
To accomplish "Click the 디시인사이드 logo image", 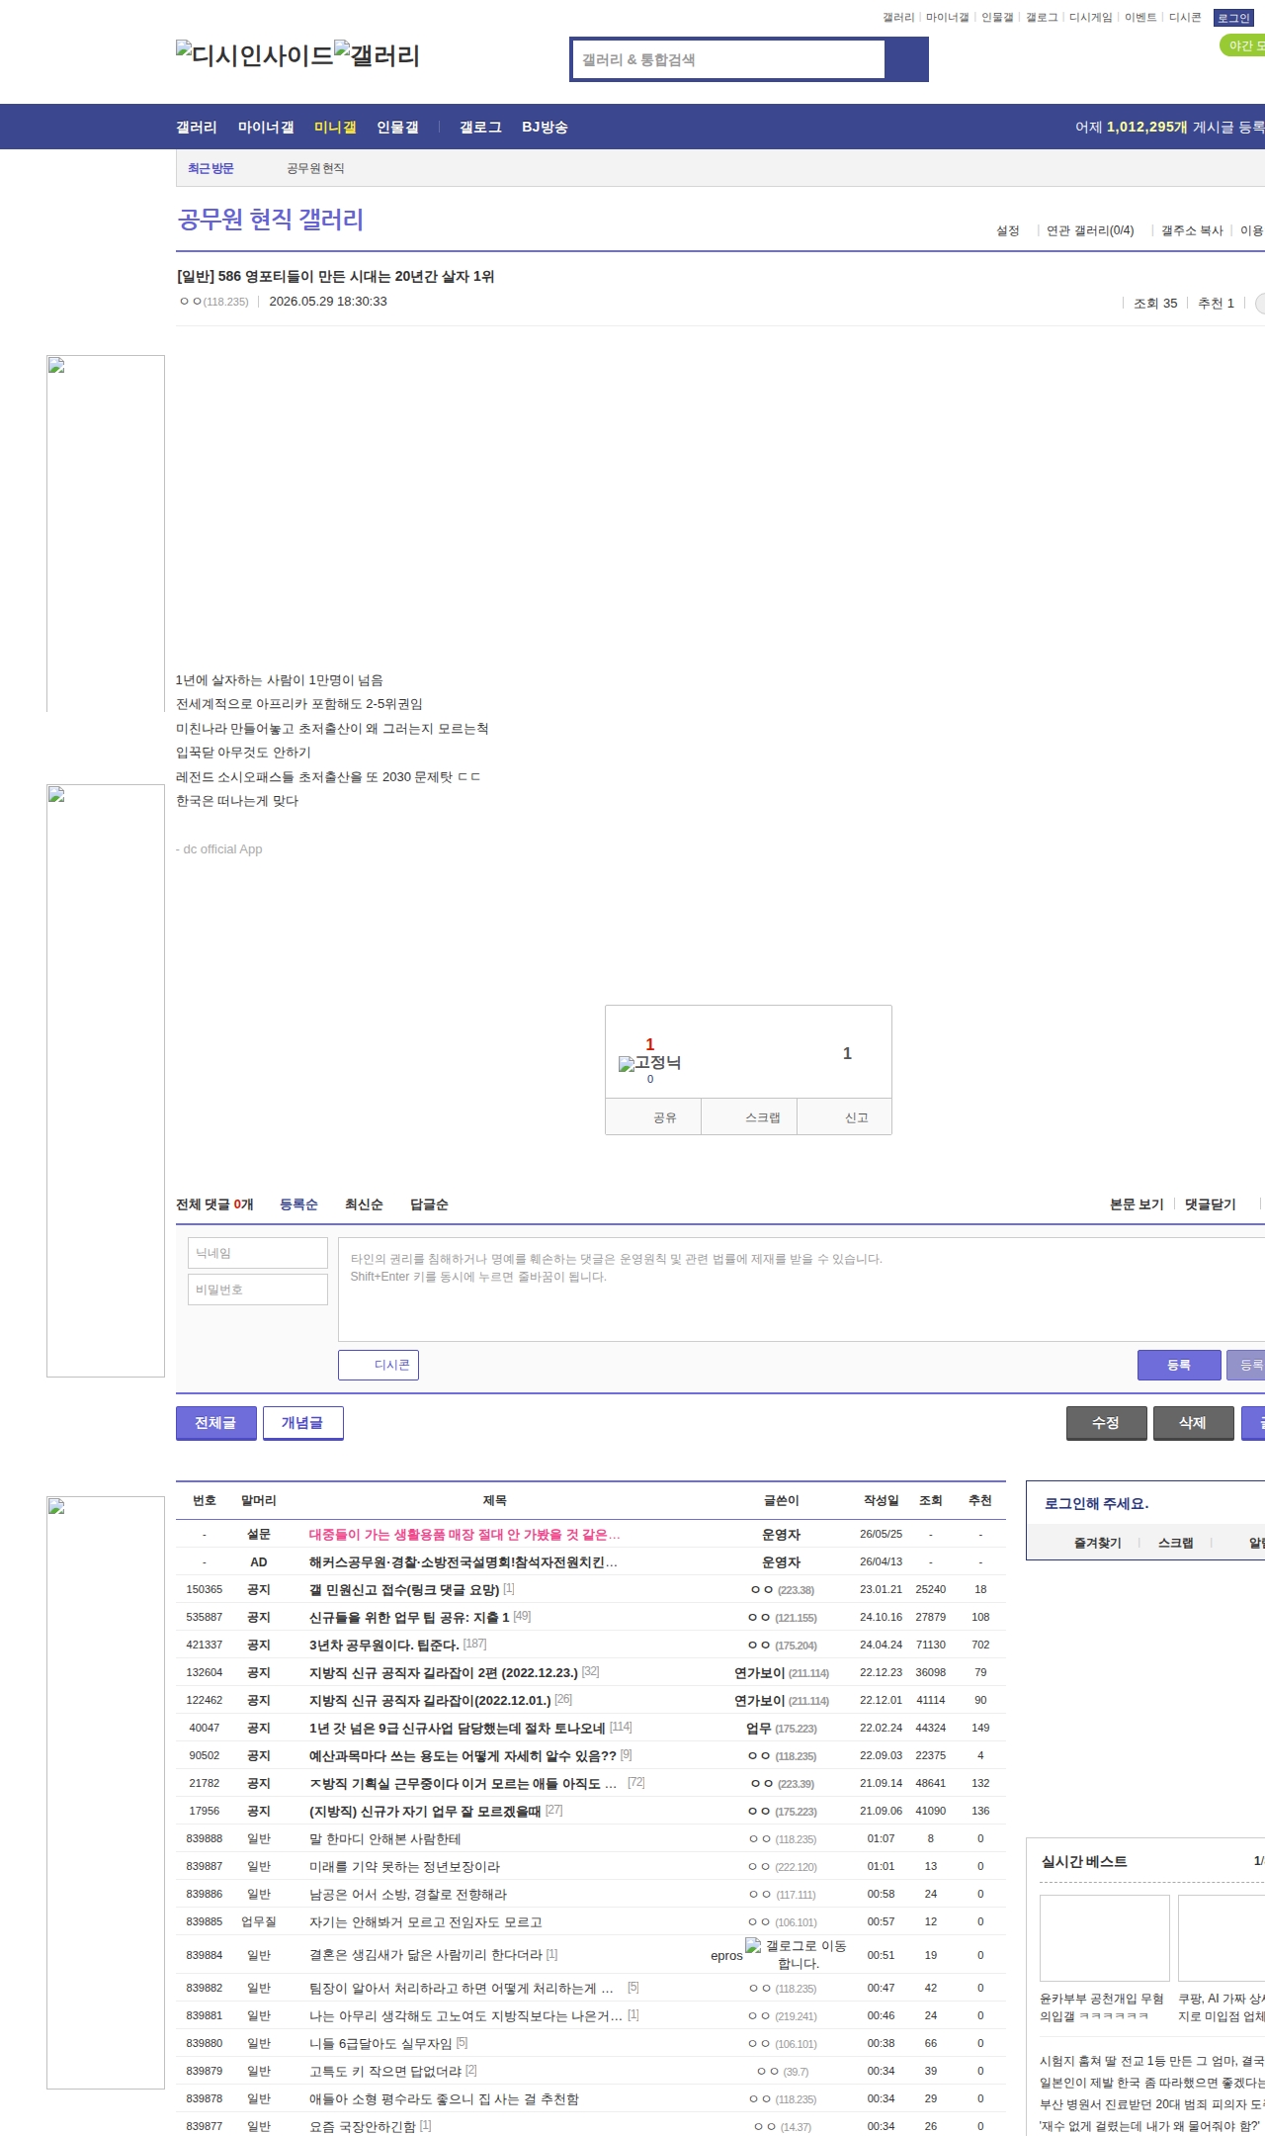I will (255, 55).
